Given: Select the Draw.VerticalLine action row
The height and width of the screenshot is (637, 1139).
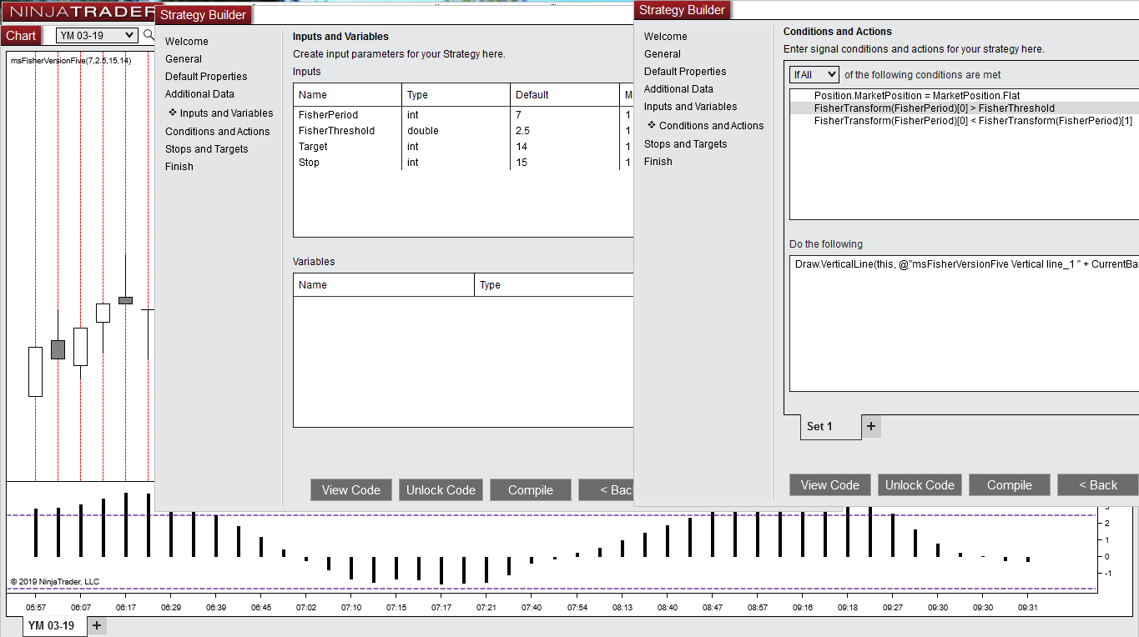Looking at the screenshot, I should point(966,264).
